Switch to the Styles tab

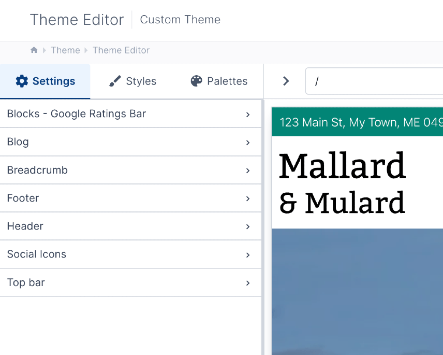(132, 81)
